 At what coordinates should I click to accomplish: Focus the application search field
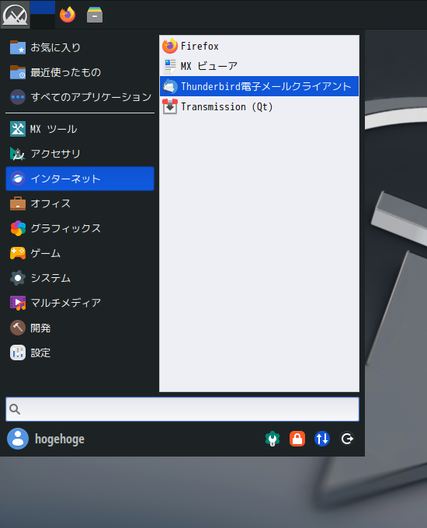pyautogui.click(x=182, y=409)
